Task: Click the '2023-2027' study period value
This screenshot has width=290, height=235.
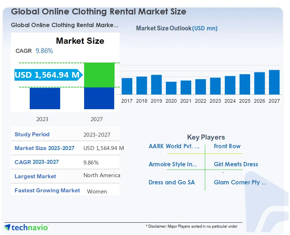Action: (97, 135)
